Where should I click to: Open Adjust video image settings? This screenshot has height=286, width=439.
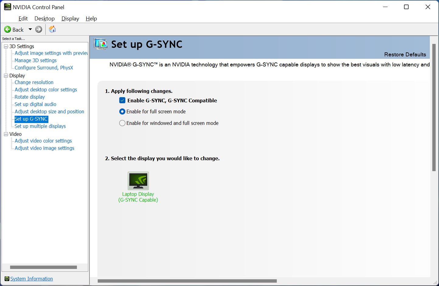click(x=45, y=148)
